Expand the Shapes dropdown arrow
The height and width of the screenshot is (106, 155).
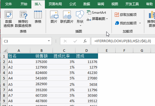[80, 25]
